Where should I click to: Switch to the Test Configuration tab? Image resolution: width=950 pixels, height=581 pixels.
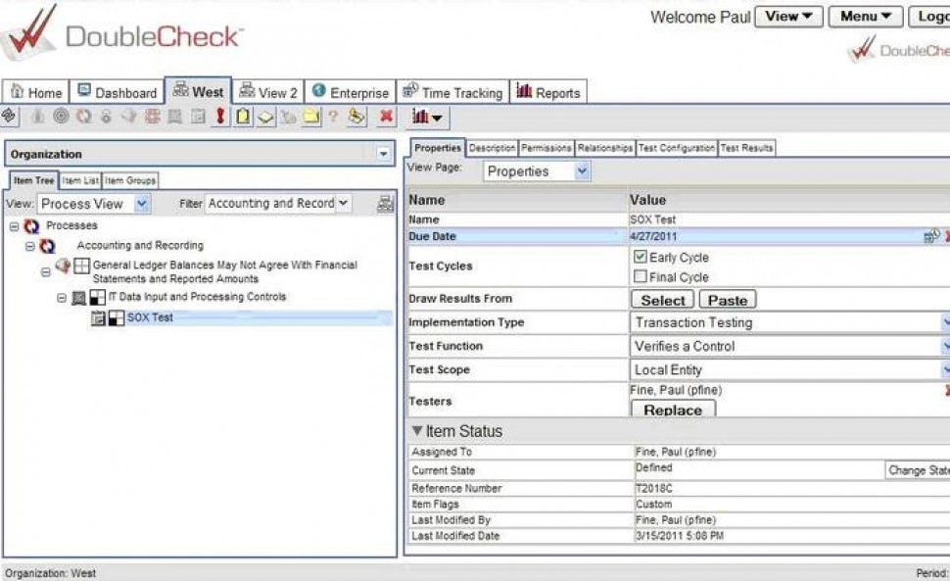pyautogui.click(x=676, y=147)
